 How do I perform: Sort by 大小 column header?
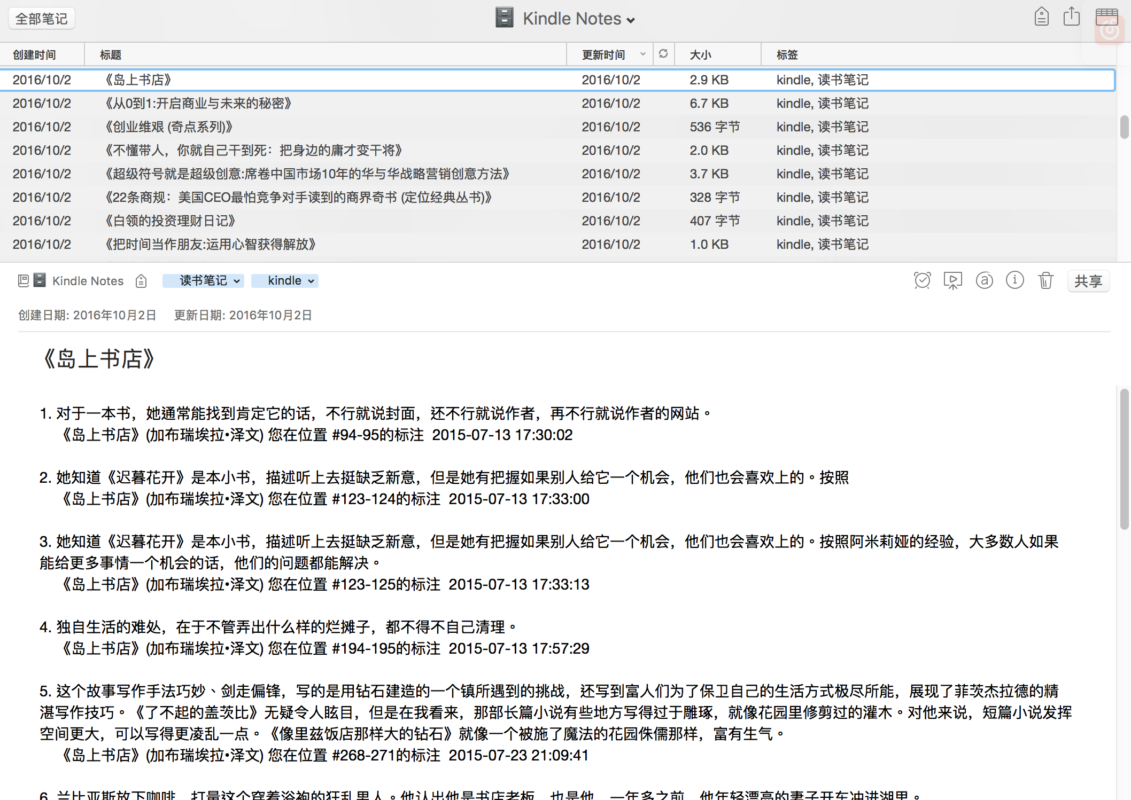701,54
